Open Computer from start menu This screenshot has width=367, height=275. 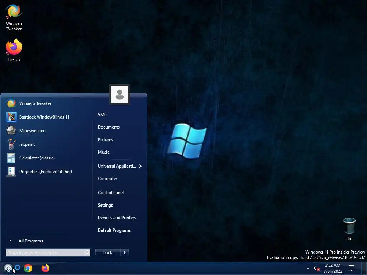108,179
